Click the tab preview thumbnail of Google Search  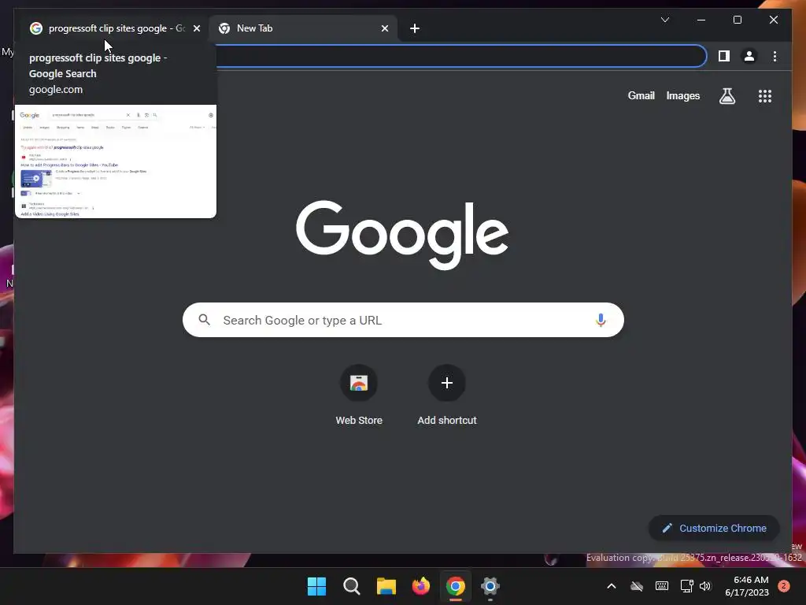pyautogui.click(x=116, y=161)
